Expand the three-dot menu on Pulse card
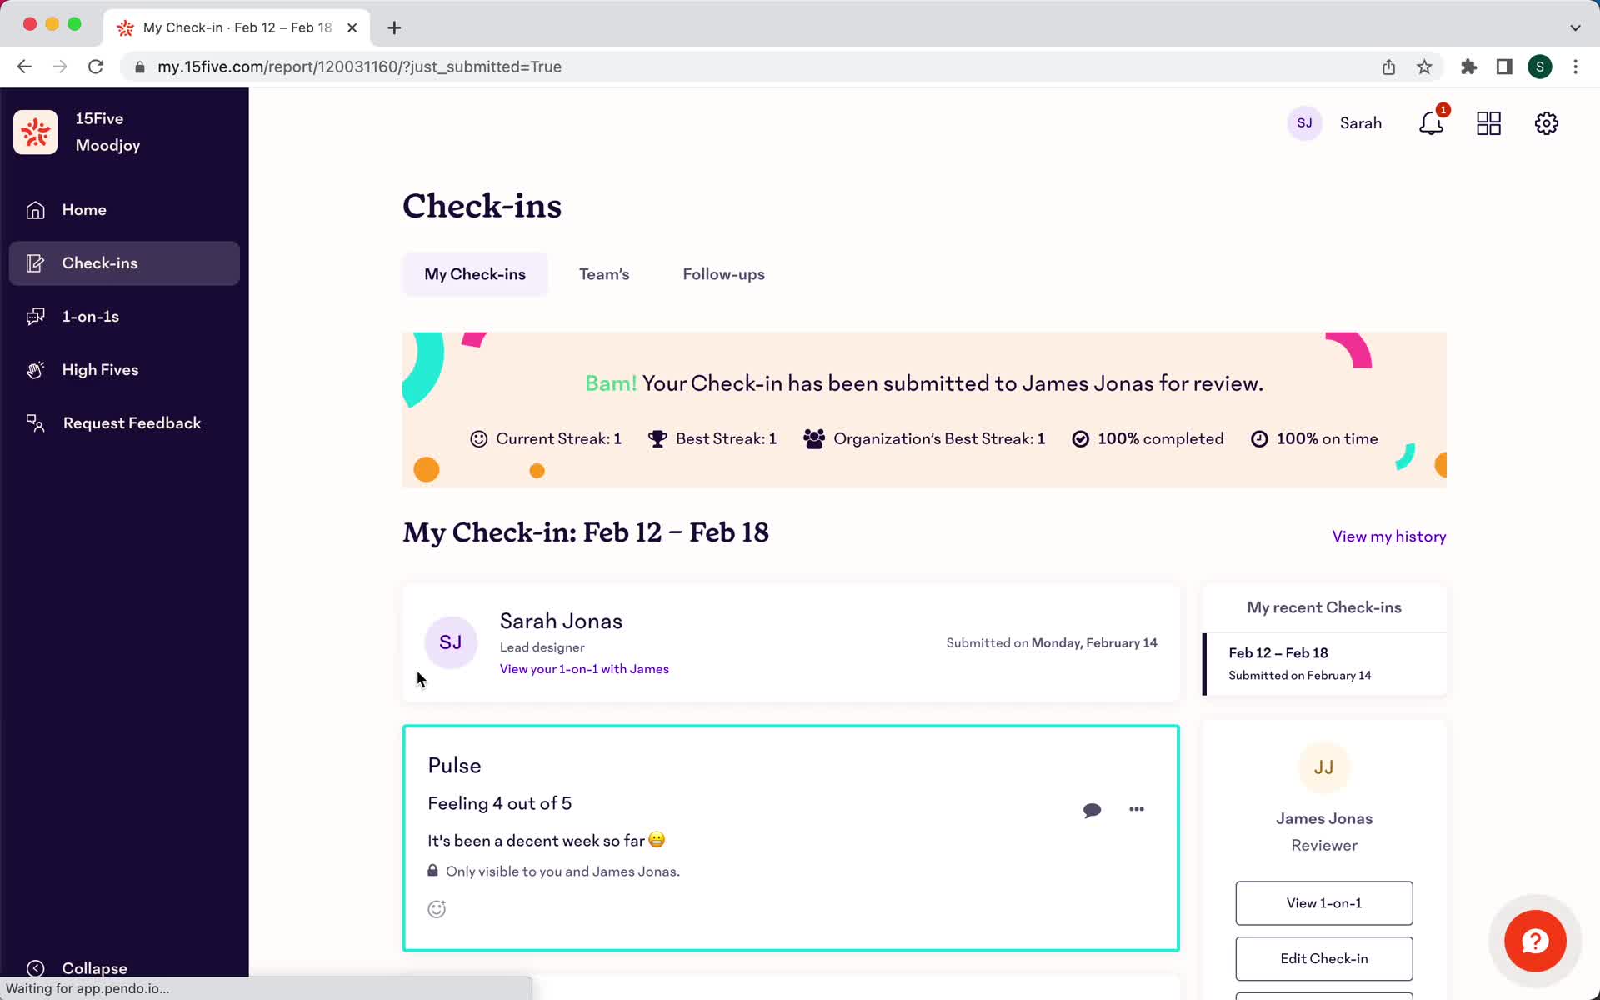The image size is (1600, 1000). pos(1136,809)
